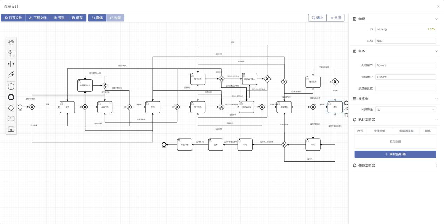Focus the 跳过表达式 input field
444x224 pixels.
[x=406, y=89]
